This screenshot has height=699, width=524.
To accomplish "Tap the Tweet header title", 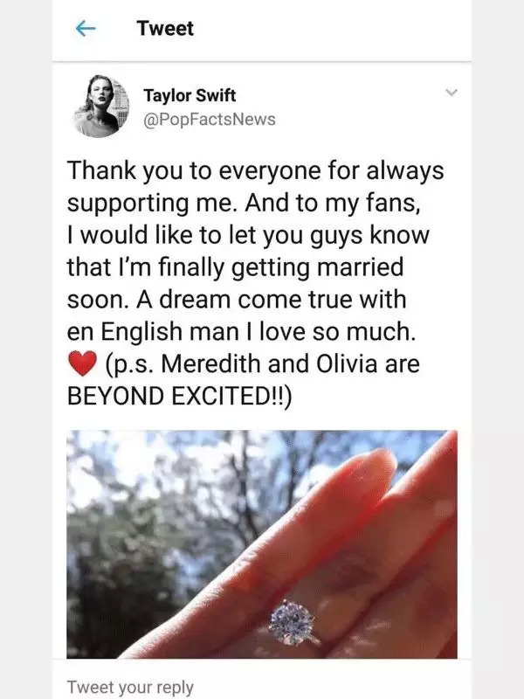I will click(165, 29).
